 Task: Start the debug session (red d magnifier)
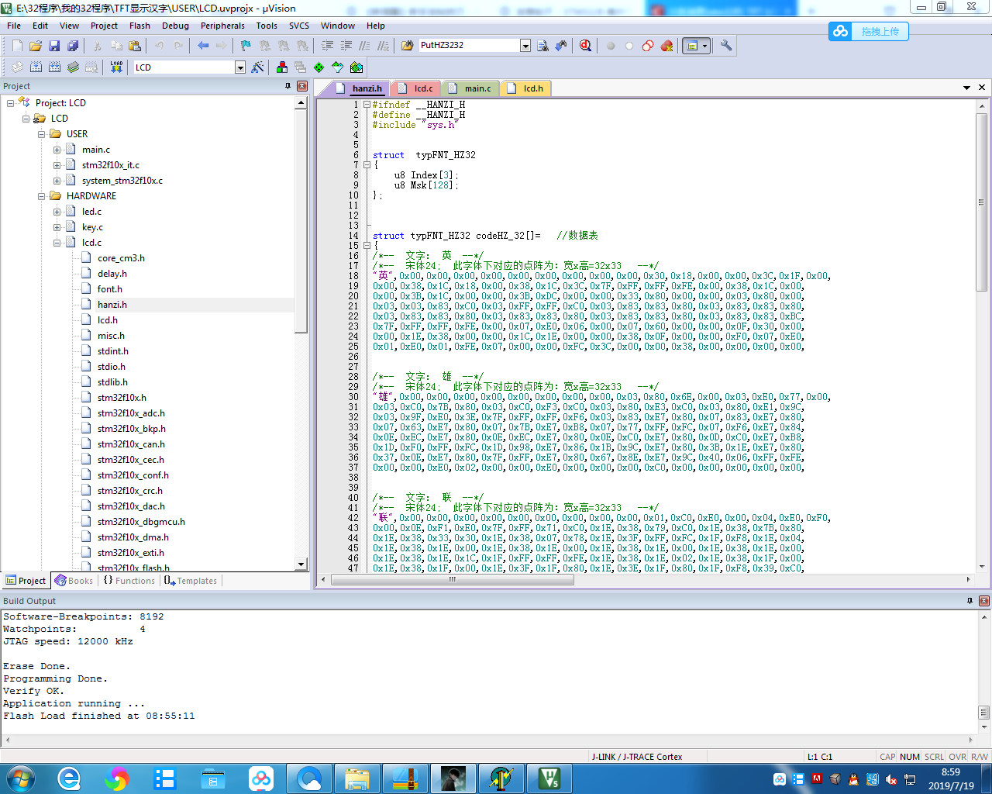(586, 46)
